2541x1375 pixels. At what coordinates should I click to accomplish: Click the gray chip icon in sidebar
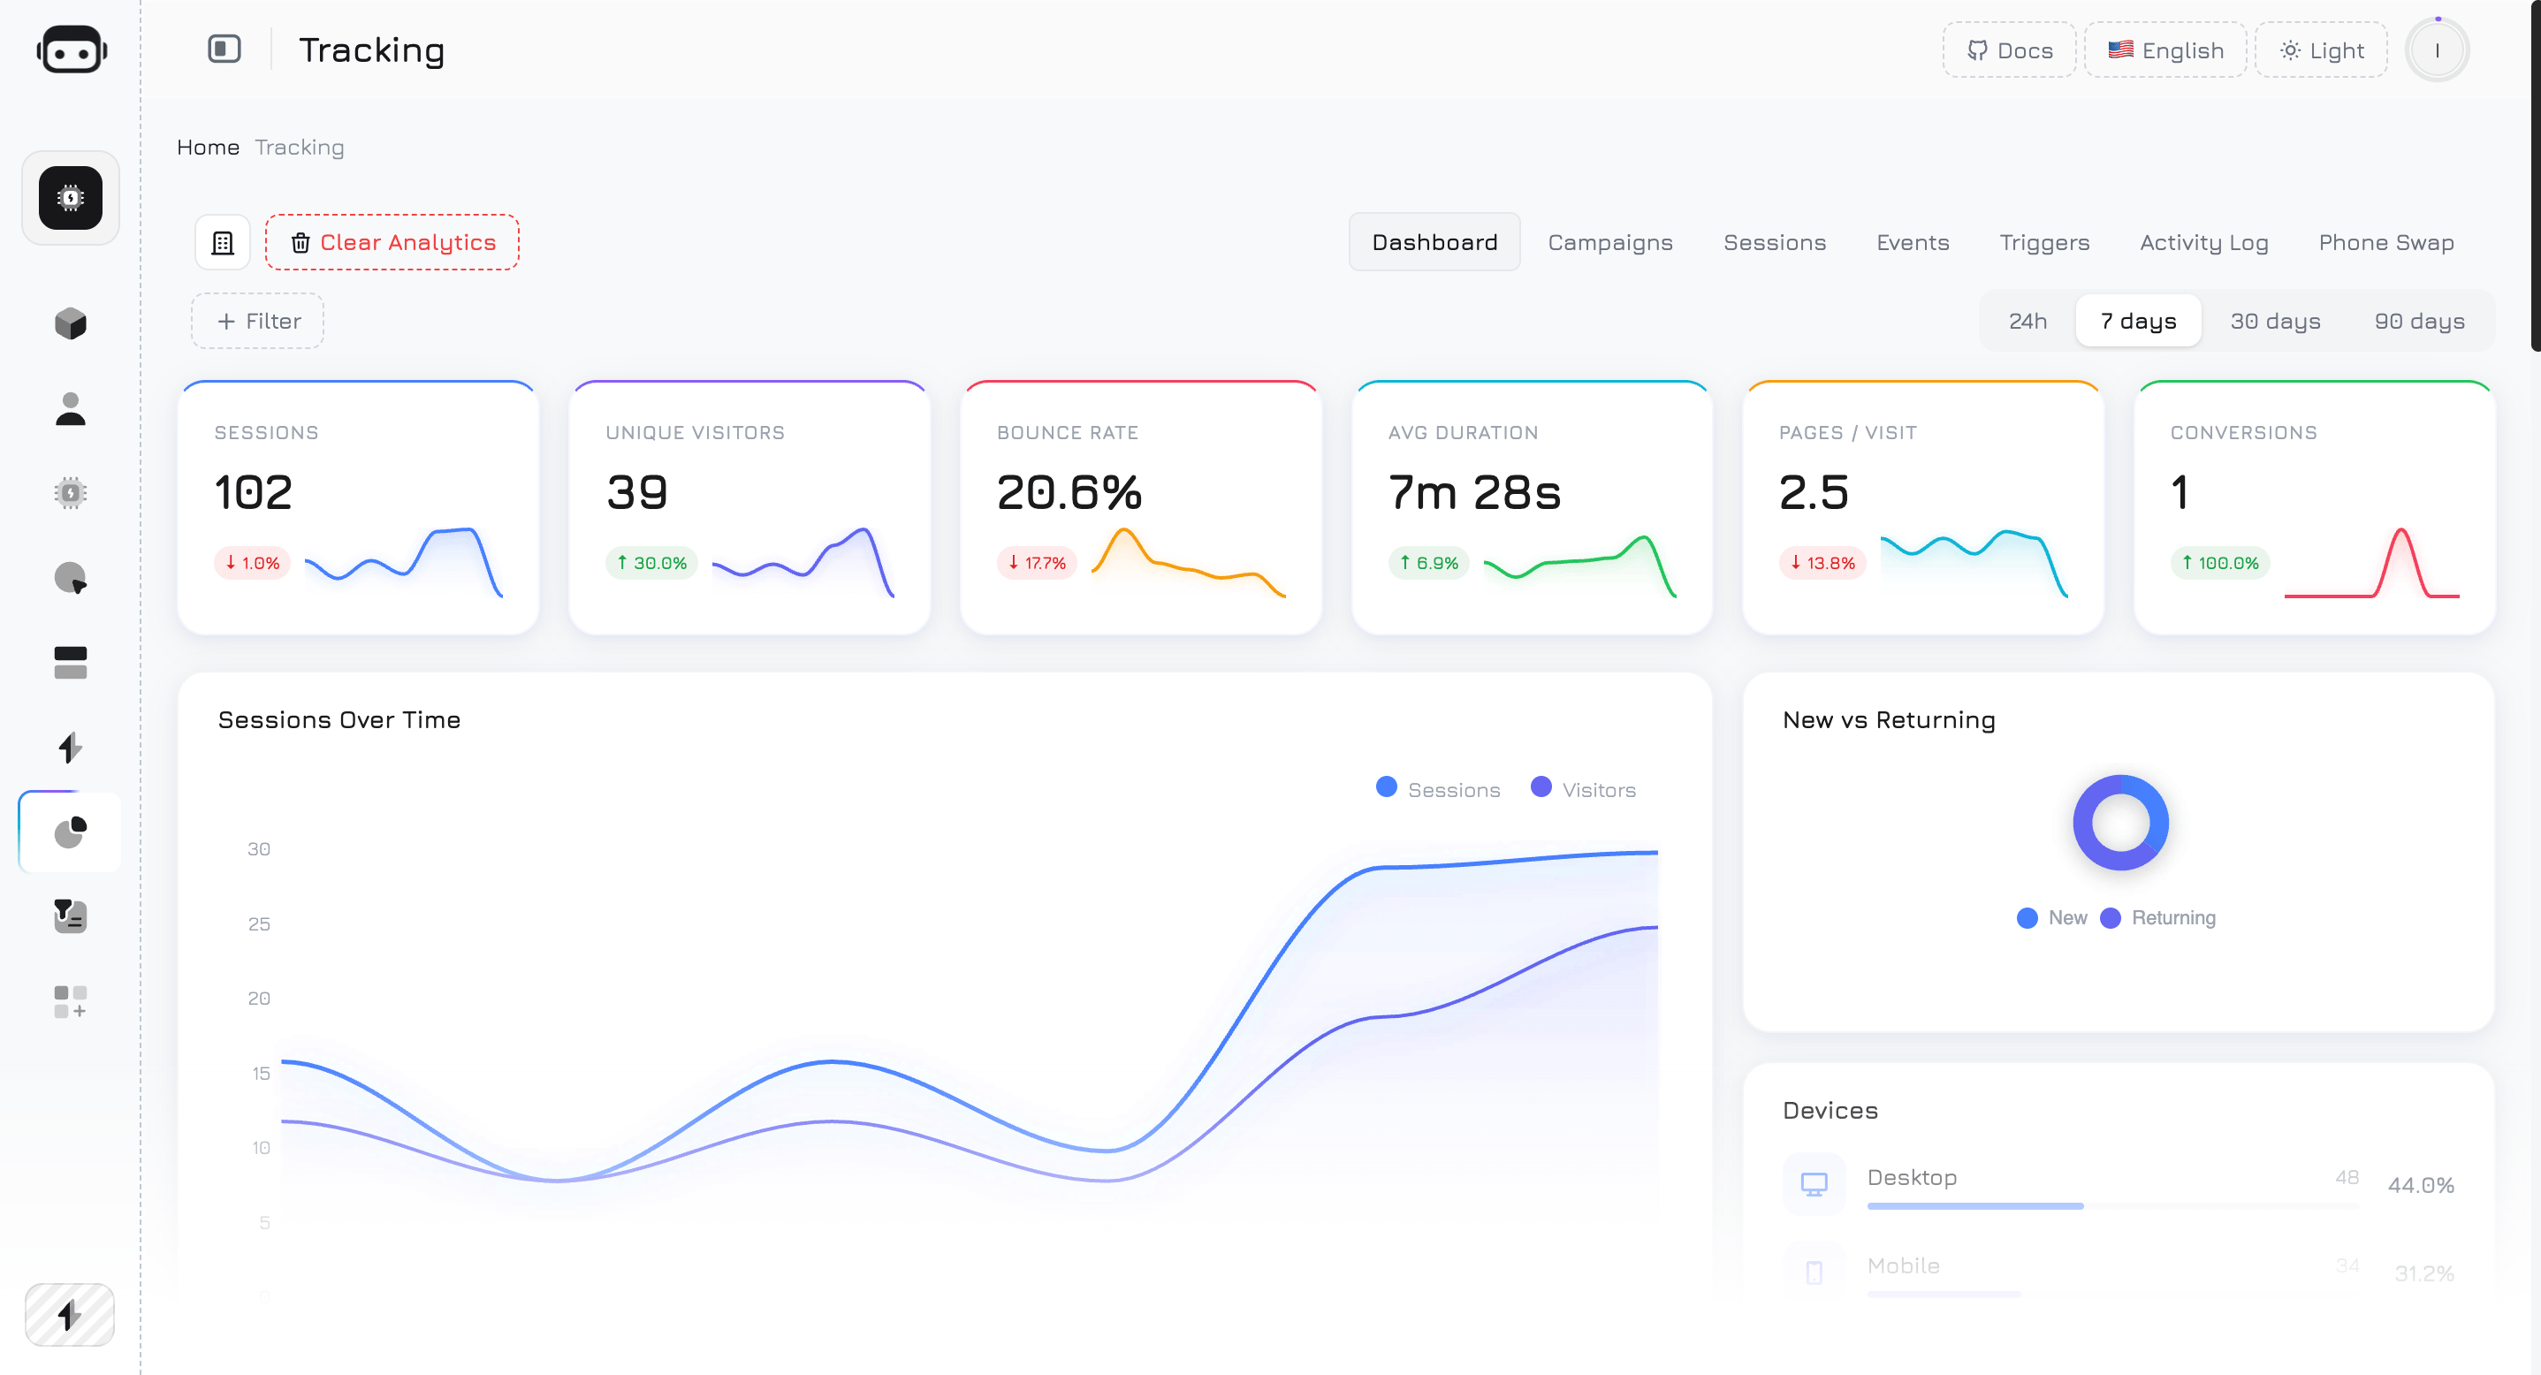point(70,493)
